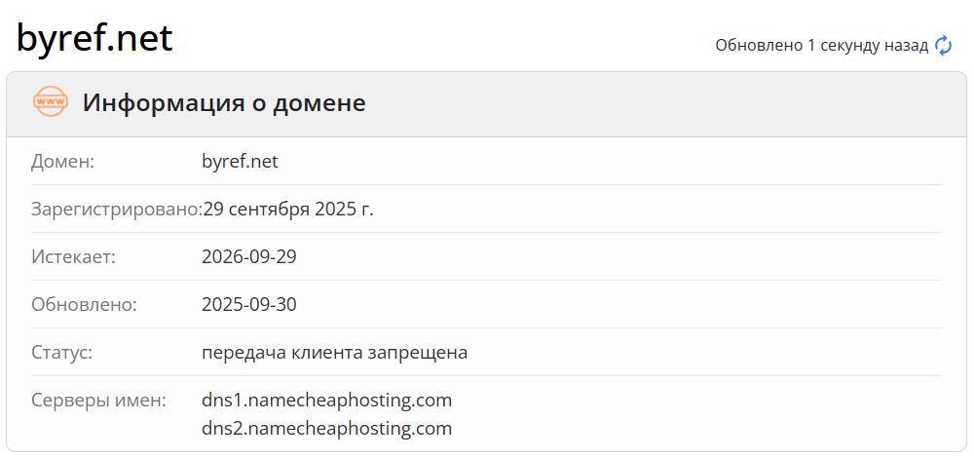
Task: Click the dns1.namecheaphosting.com nameserver
Action: pos(326,400)
